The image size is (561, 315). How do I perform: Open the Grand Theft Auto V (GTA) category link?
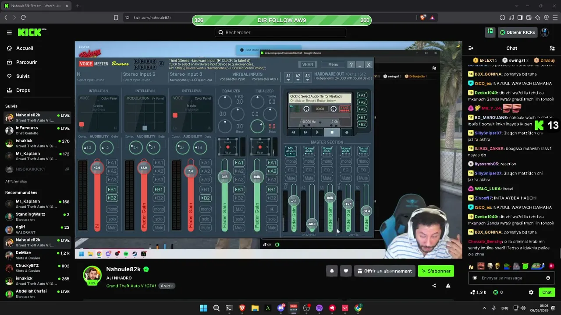(x=131, y=286)
